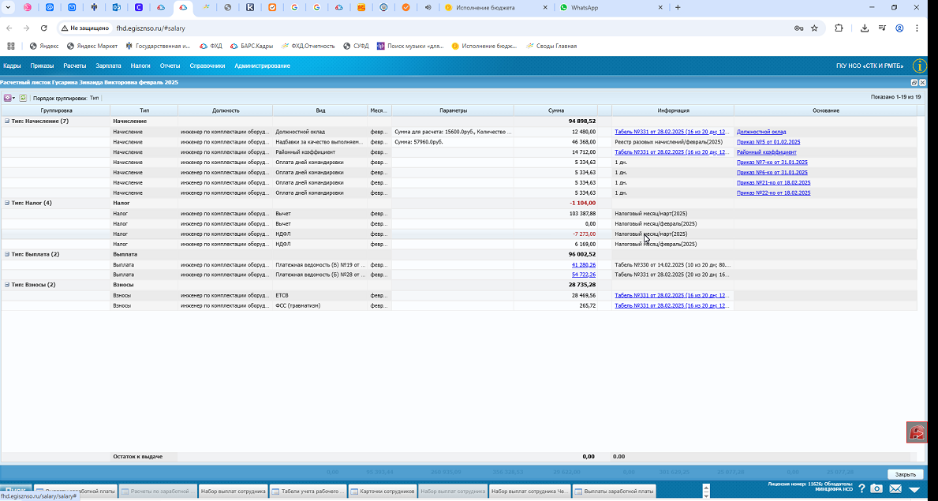Screen dimensions: 938x501
Task: Bookmark this page with the star icon
Action: pyautogui.click(x=814, y=28)
